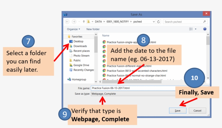The height and width of the screenshot is (128, 222).
Task: Open the view options dropdown arrow
Action: (x=196, y=29)
